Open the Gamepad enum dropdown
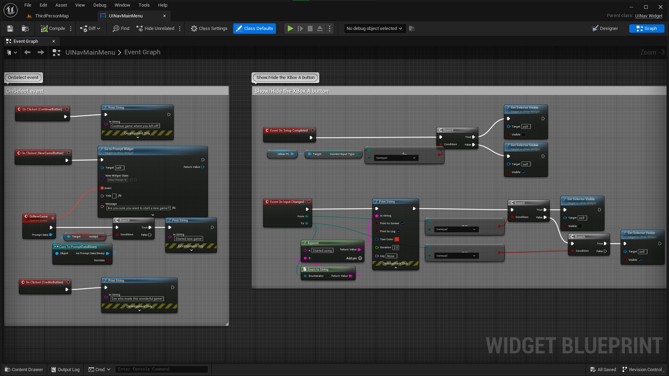Screen dimensions: 669x376 tap(395, 158)
